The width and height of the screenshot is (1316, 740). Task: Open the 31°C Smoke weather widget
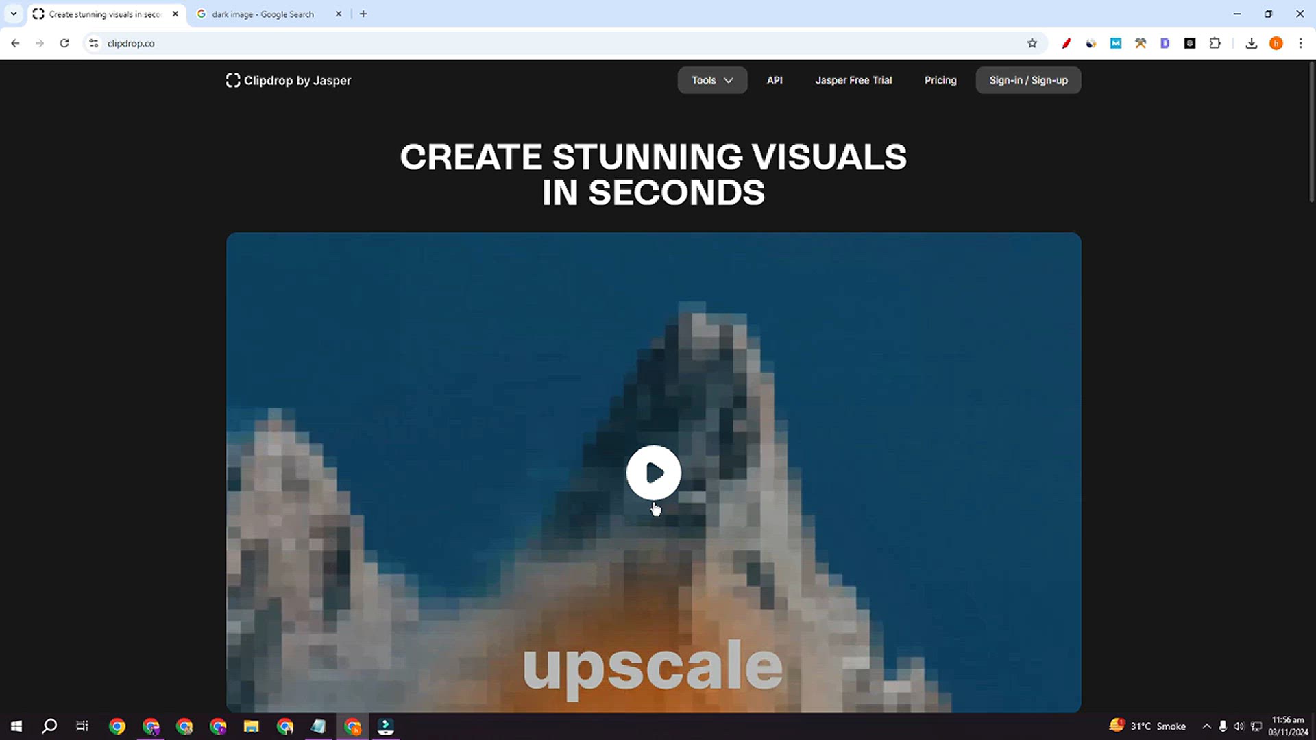point(1147,726)
